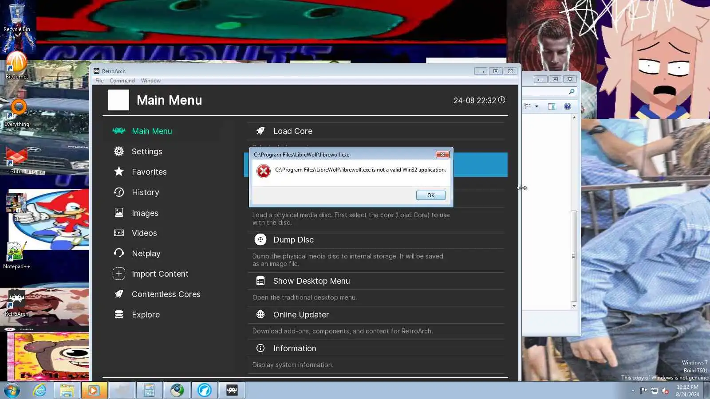
Task: Click the clock icon beside 24-08 22:32
Action: pyautogui.click(x=501, y=100)
